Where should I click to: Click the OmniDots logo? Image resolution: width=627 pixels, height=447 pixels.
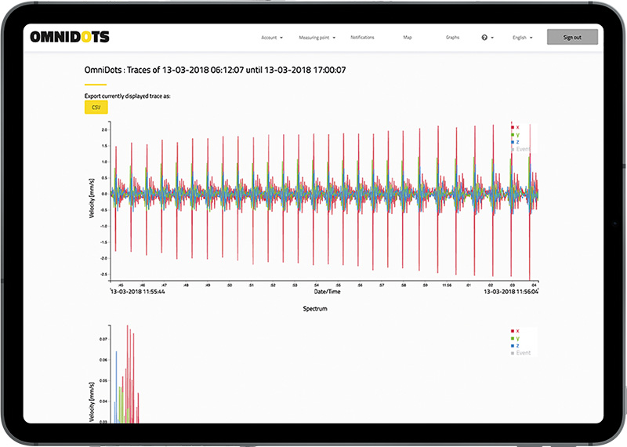point(70,36)
